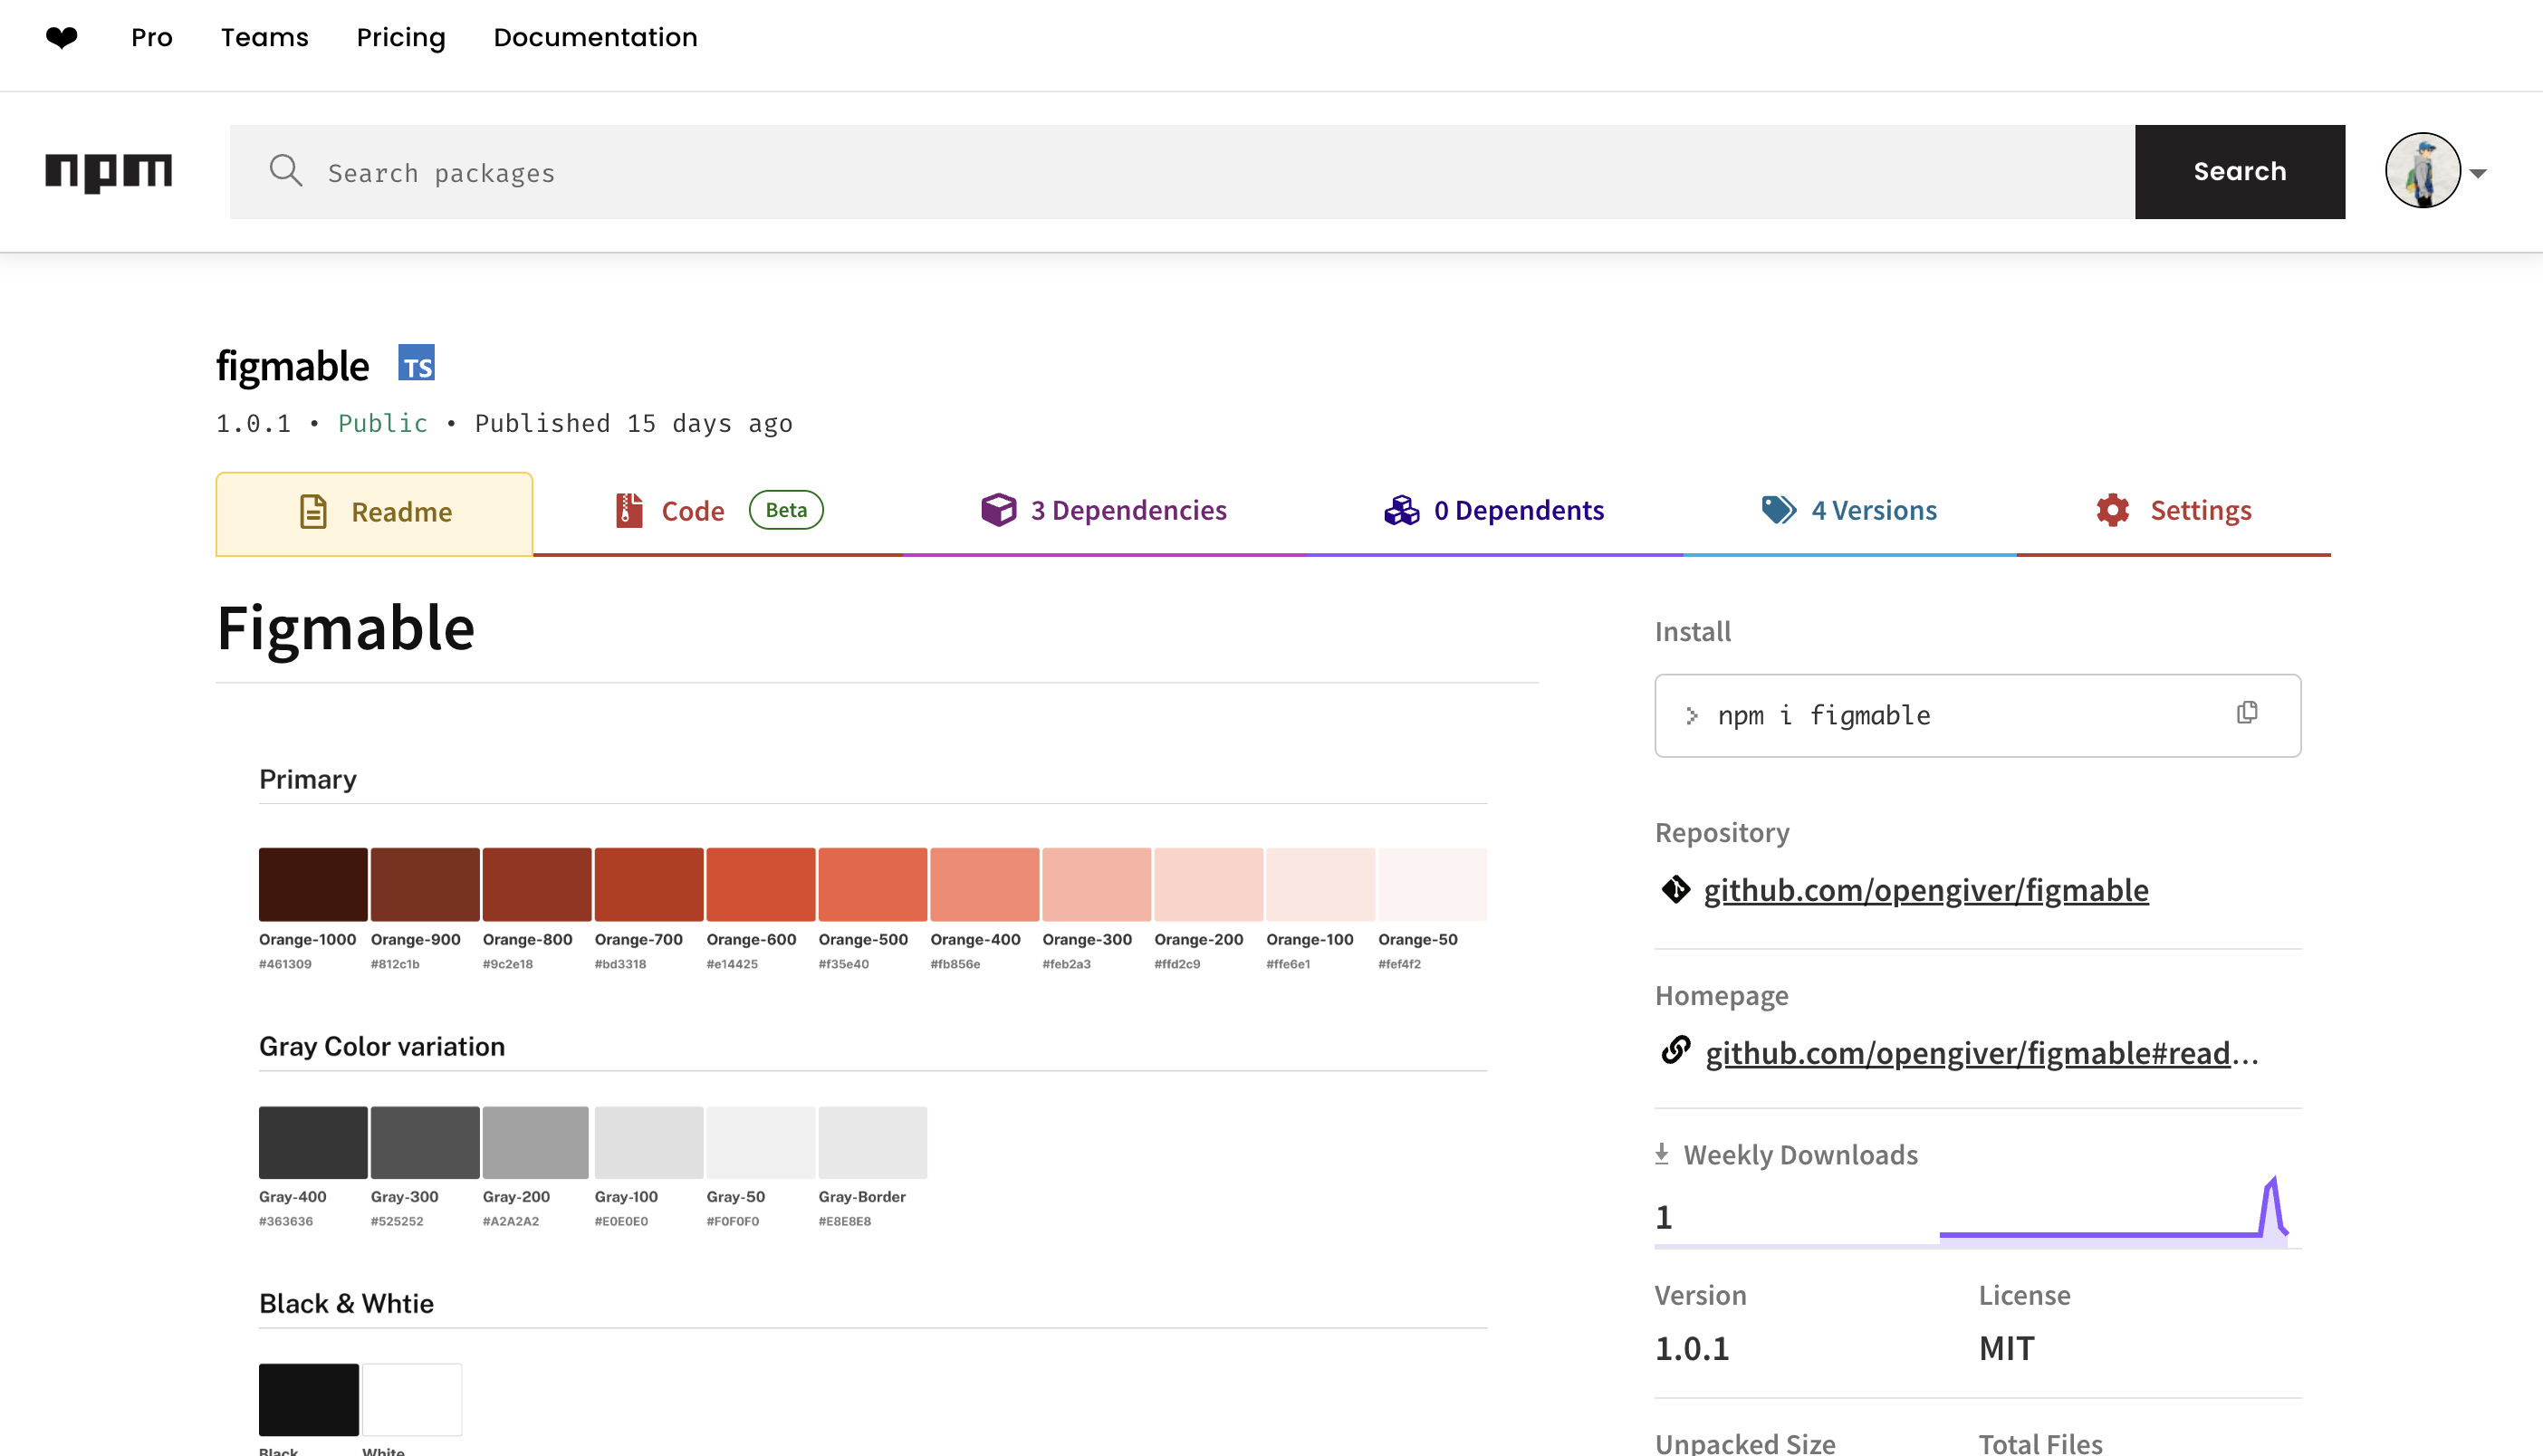Screen dimensions: 2543x1456
Task: Click the npm logo
Action: click(108, 172)
